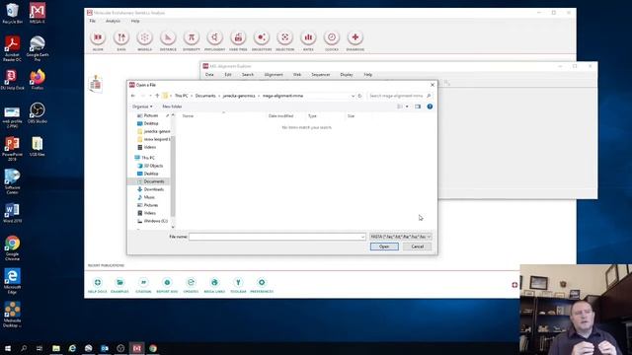The width and height of the screenshot is (632, 355).
Task: Open the Diagnose tool in MEGA toolbar
Action: [355, 40]
